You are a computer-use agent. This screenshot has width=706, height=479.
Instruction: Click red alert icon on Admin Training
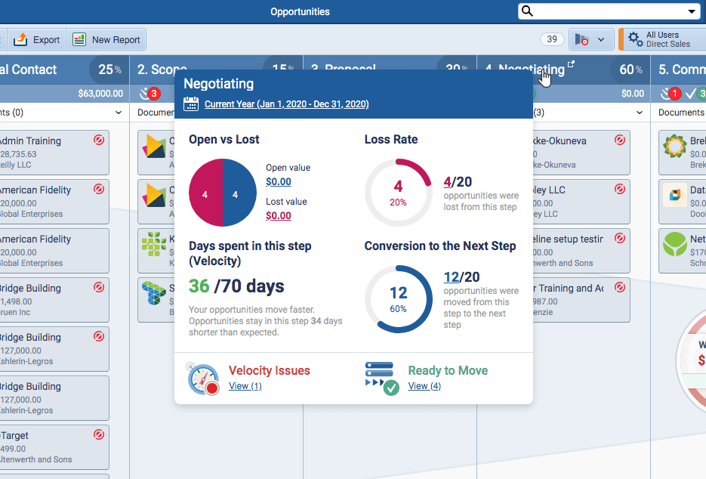(99, 140)
